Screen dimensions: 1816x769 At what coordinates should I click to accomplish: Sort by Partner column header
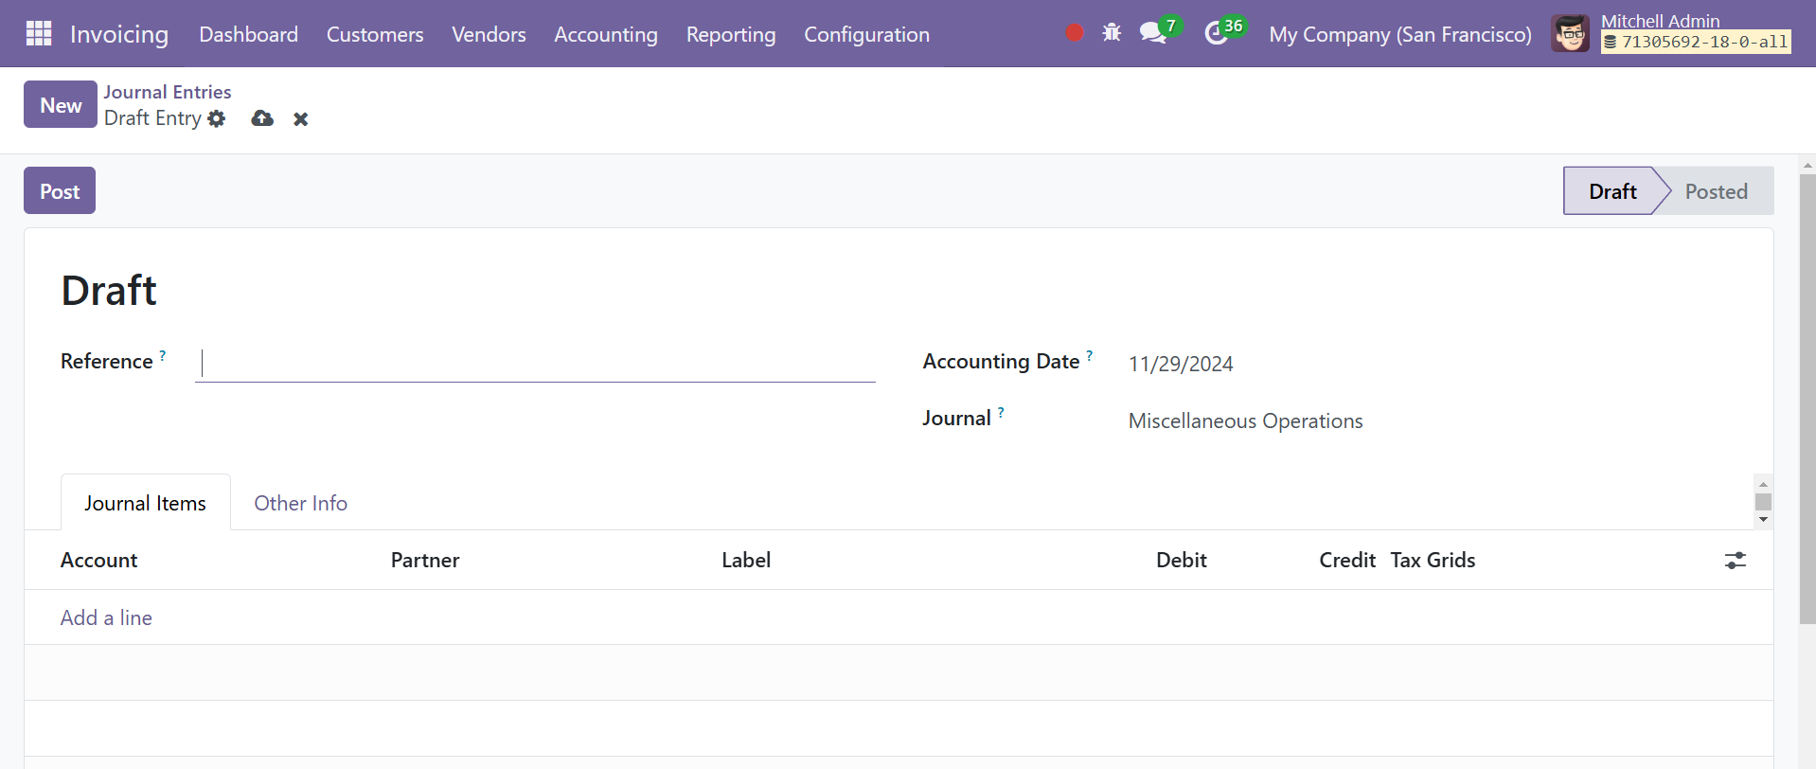pyautogui.click(x=425, y=560)
